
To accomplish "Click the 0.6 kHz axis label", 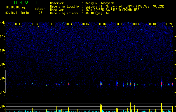I will [x=3, y=106].
